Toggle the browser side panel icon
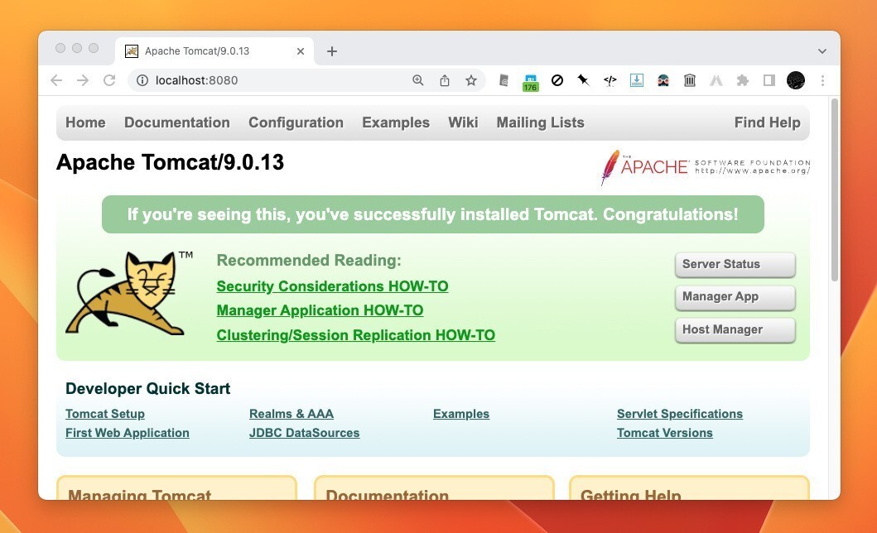877x533 pixels. [x=769, y=80]
